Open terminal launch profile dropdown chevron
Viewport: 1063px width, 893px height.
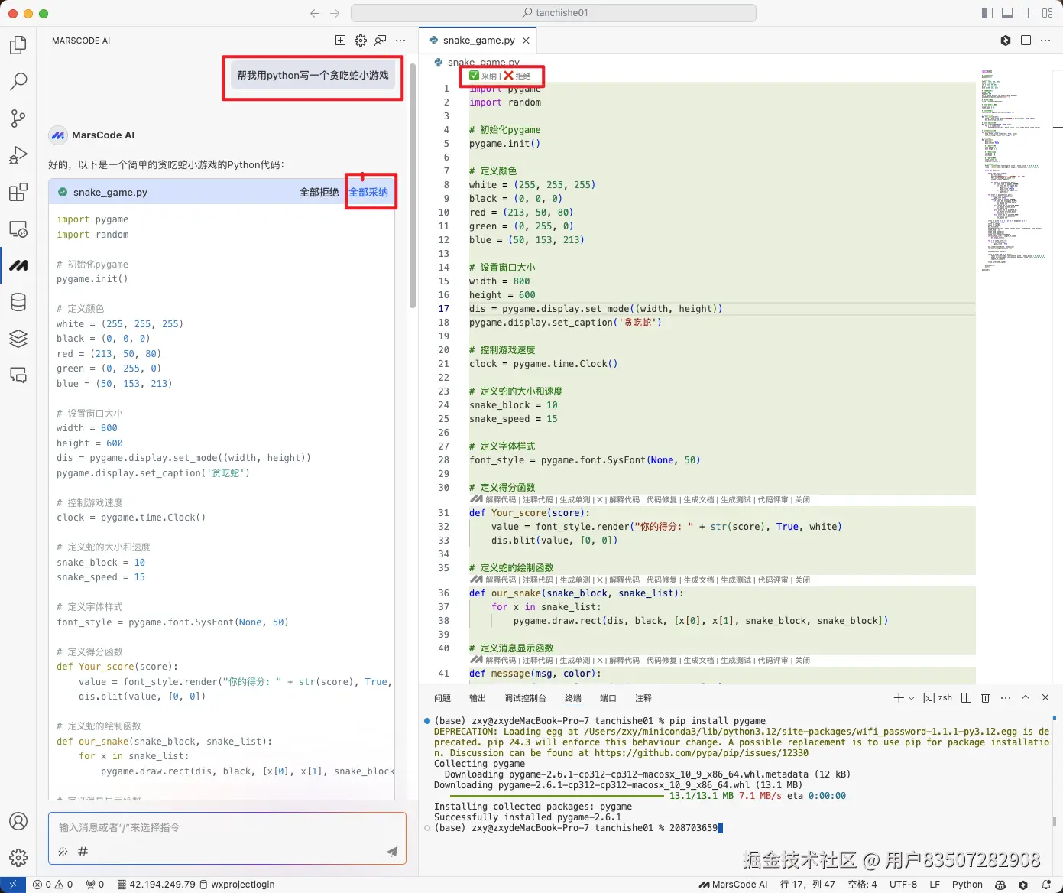[911, 697]
